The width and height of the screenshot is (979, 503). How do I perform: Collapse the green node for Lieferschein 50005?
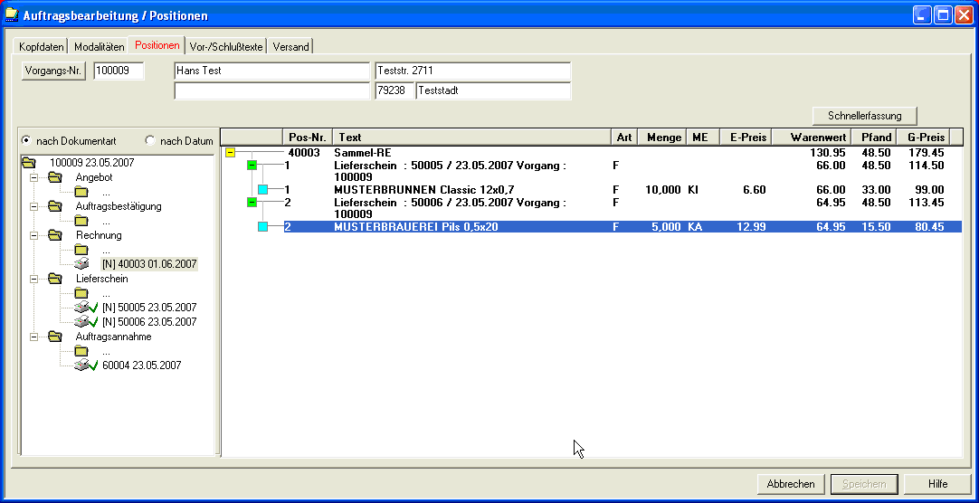252,166
